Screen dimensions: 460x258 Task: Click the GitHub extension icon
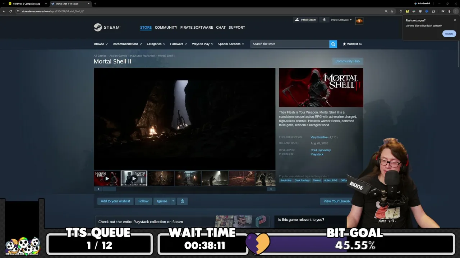point(401,11)
